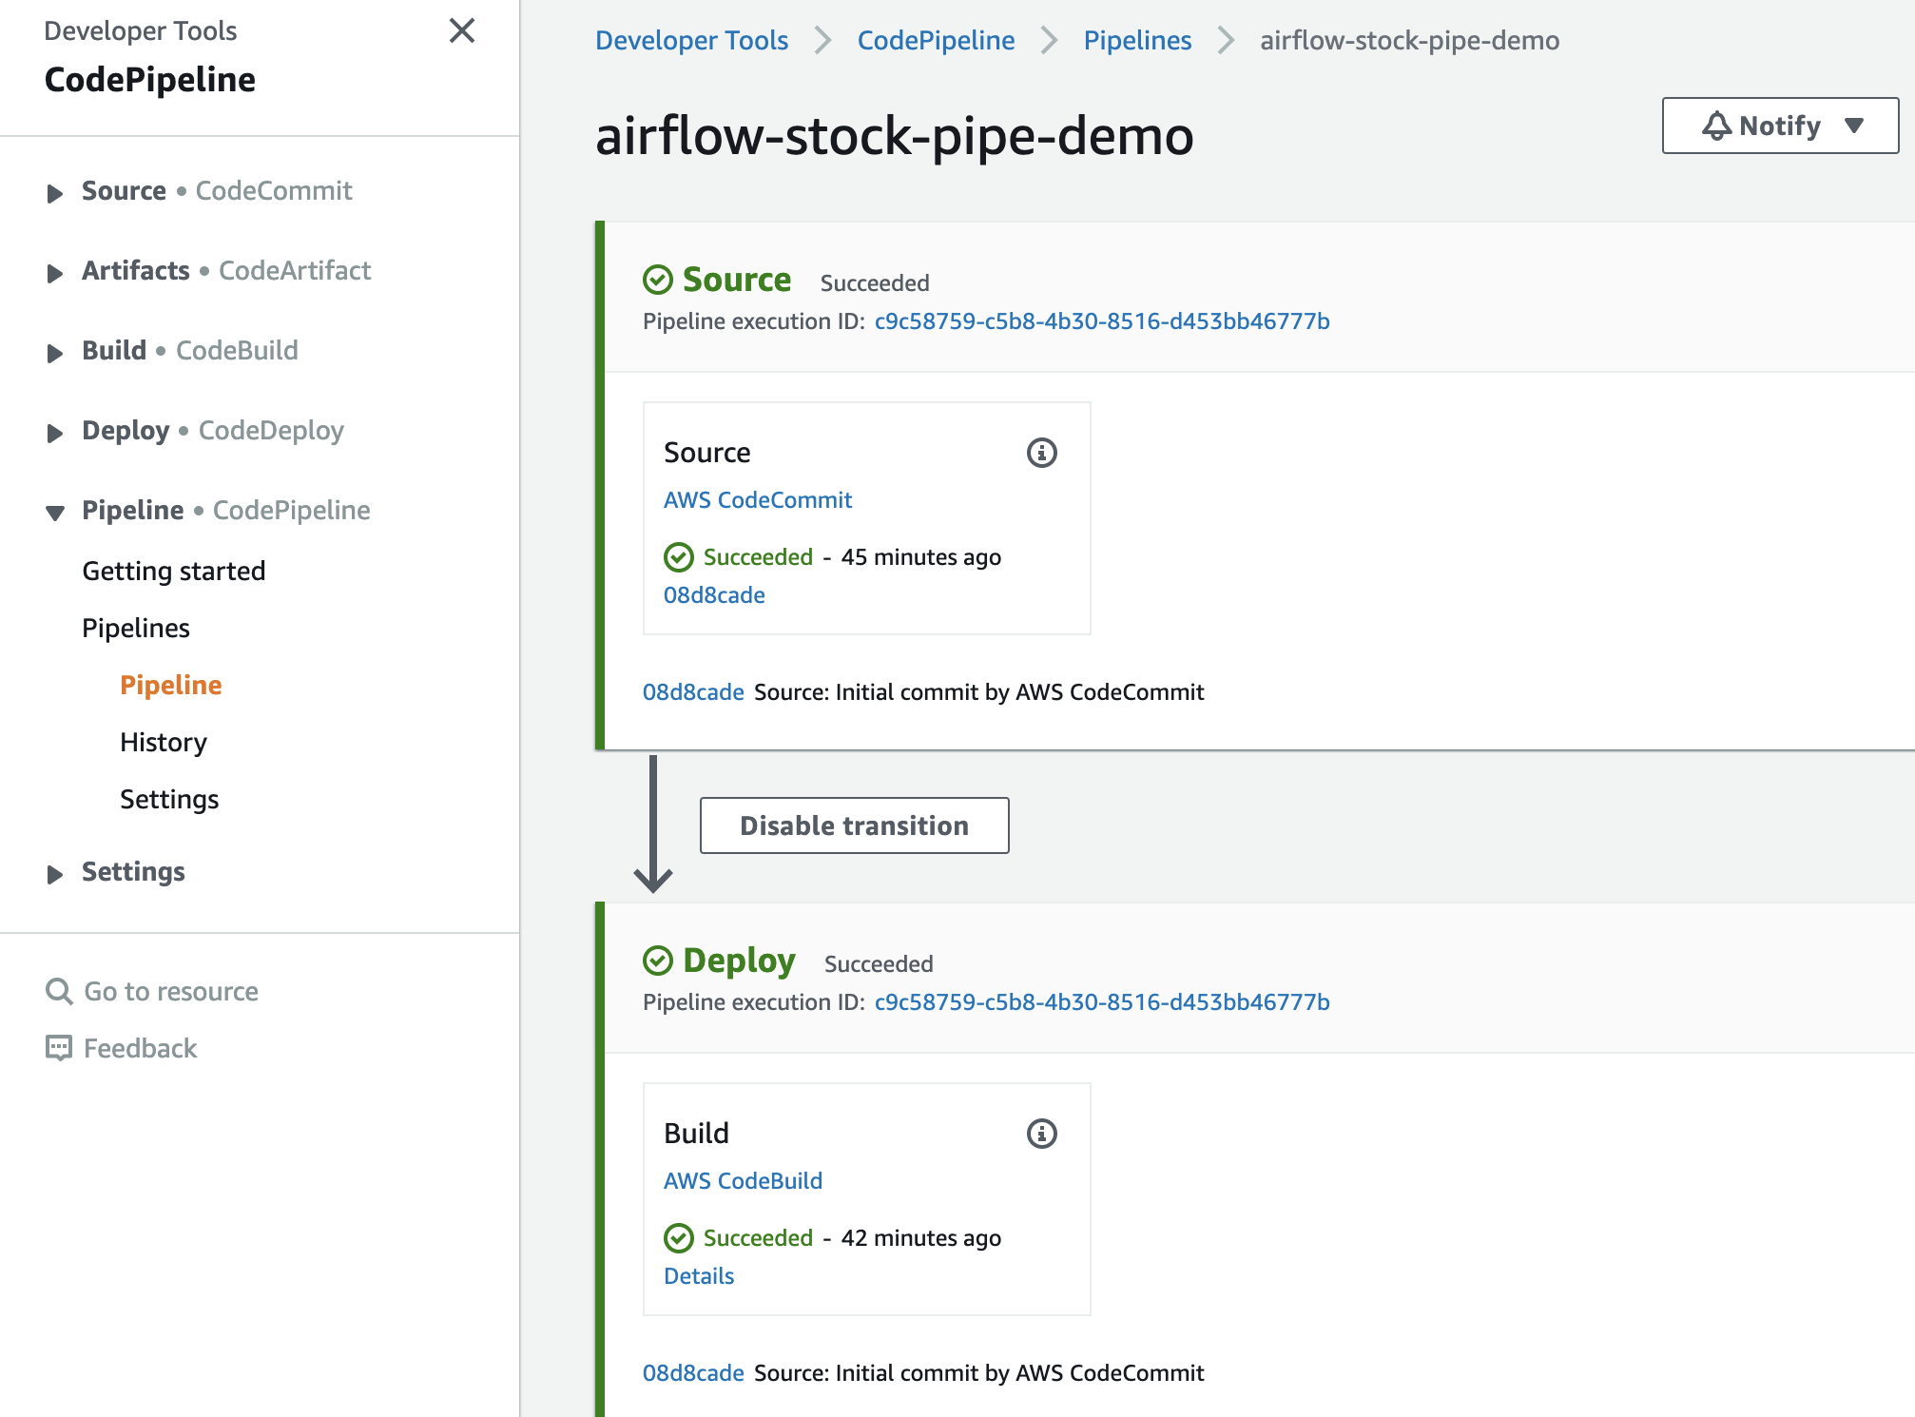1915x1417 pixels.
Task: Collapse the Pipeline CodePipeline section
Action: click(x=55, y=513)
